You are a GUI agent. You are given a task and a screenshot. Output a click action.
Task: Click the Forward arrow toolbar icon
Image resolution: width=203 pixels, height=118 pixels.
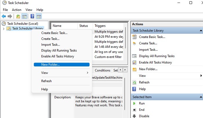click(x=10, y=16)
